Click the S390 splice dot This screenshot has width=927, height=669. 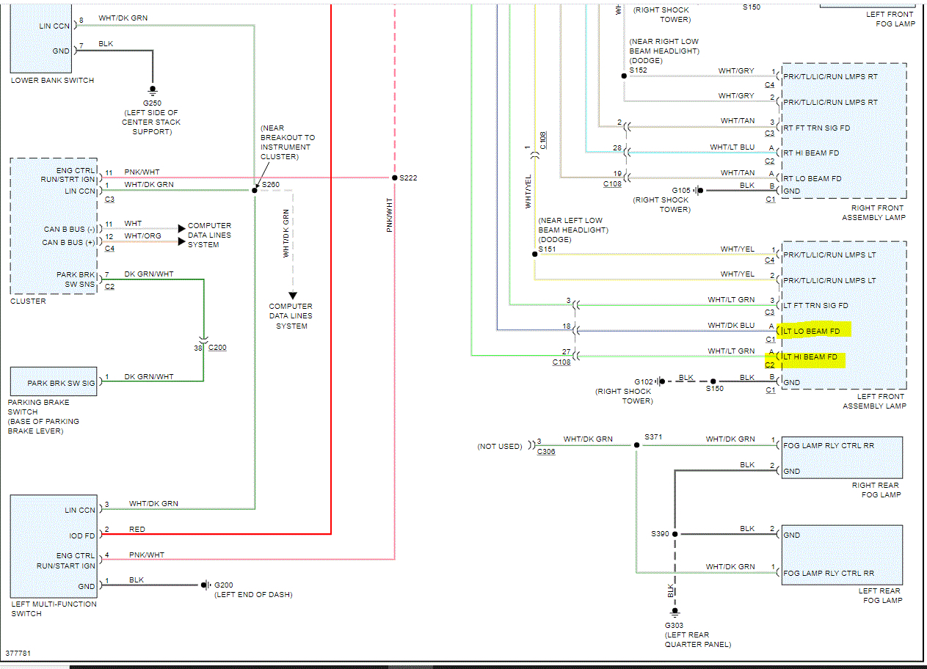pyautogui.click(x=675, y=534)
